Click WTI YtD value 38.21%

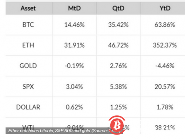click(165, 128)
